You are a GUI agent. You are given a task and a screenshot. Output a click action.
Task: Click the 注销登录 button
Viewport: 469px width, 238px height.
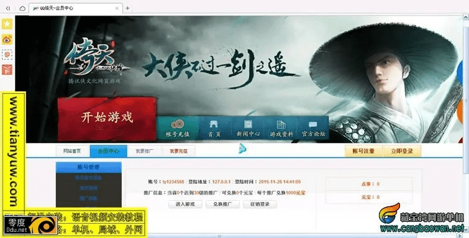(x=260, y=204)
